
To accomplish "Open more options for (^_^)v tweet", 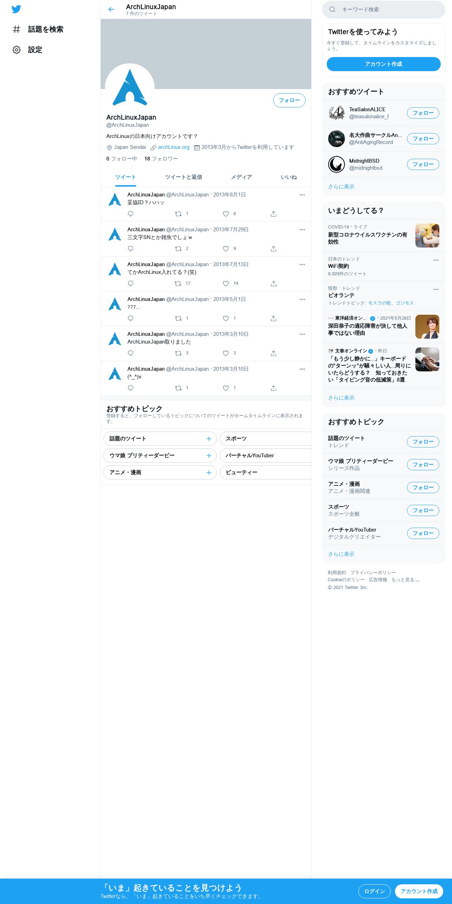I will (302, 369).
